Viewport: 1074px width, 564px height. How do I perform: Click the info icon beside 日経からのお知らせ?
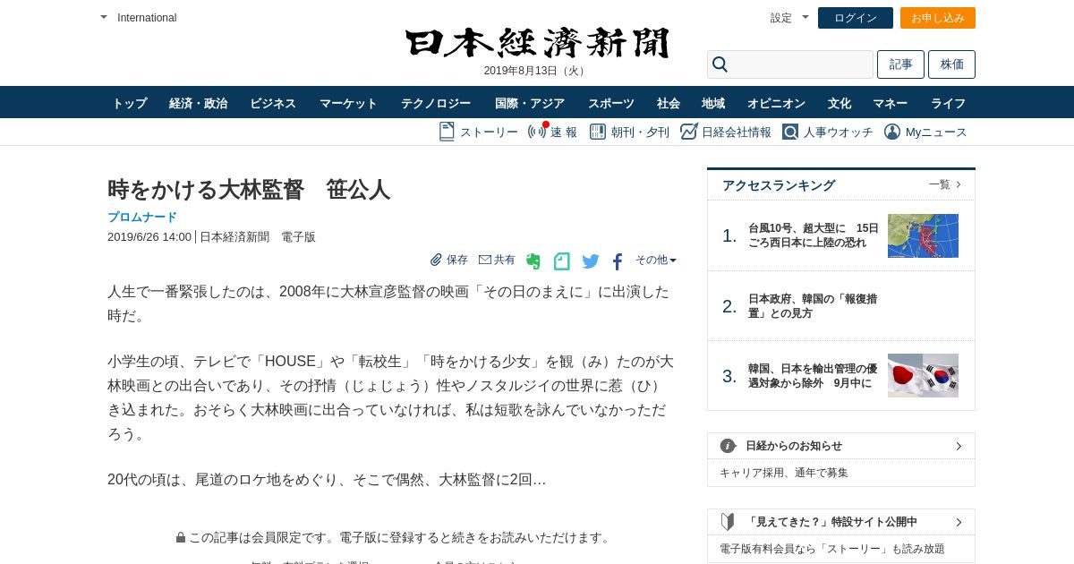pyautogui.click(x=728, y=446)
